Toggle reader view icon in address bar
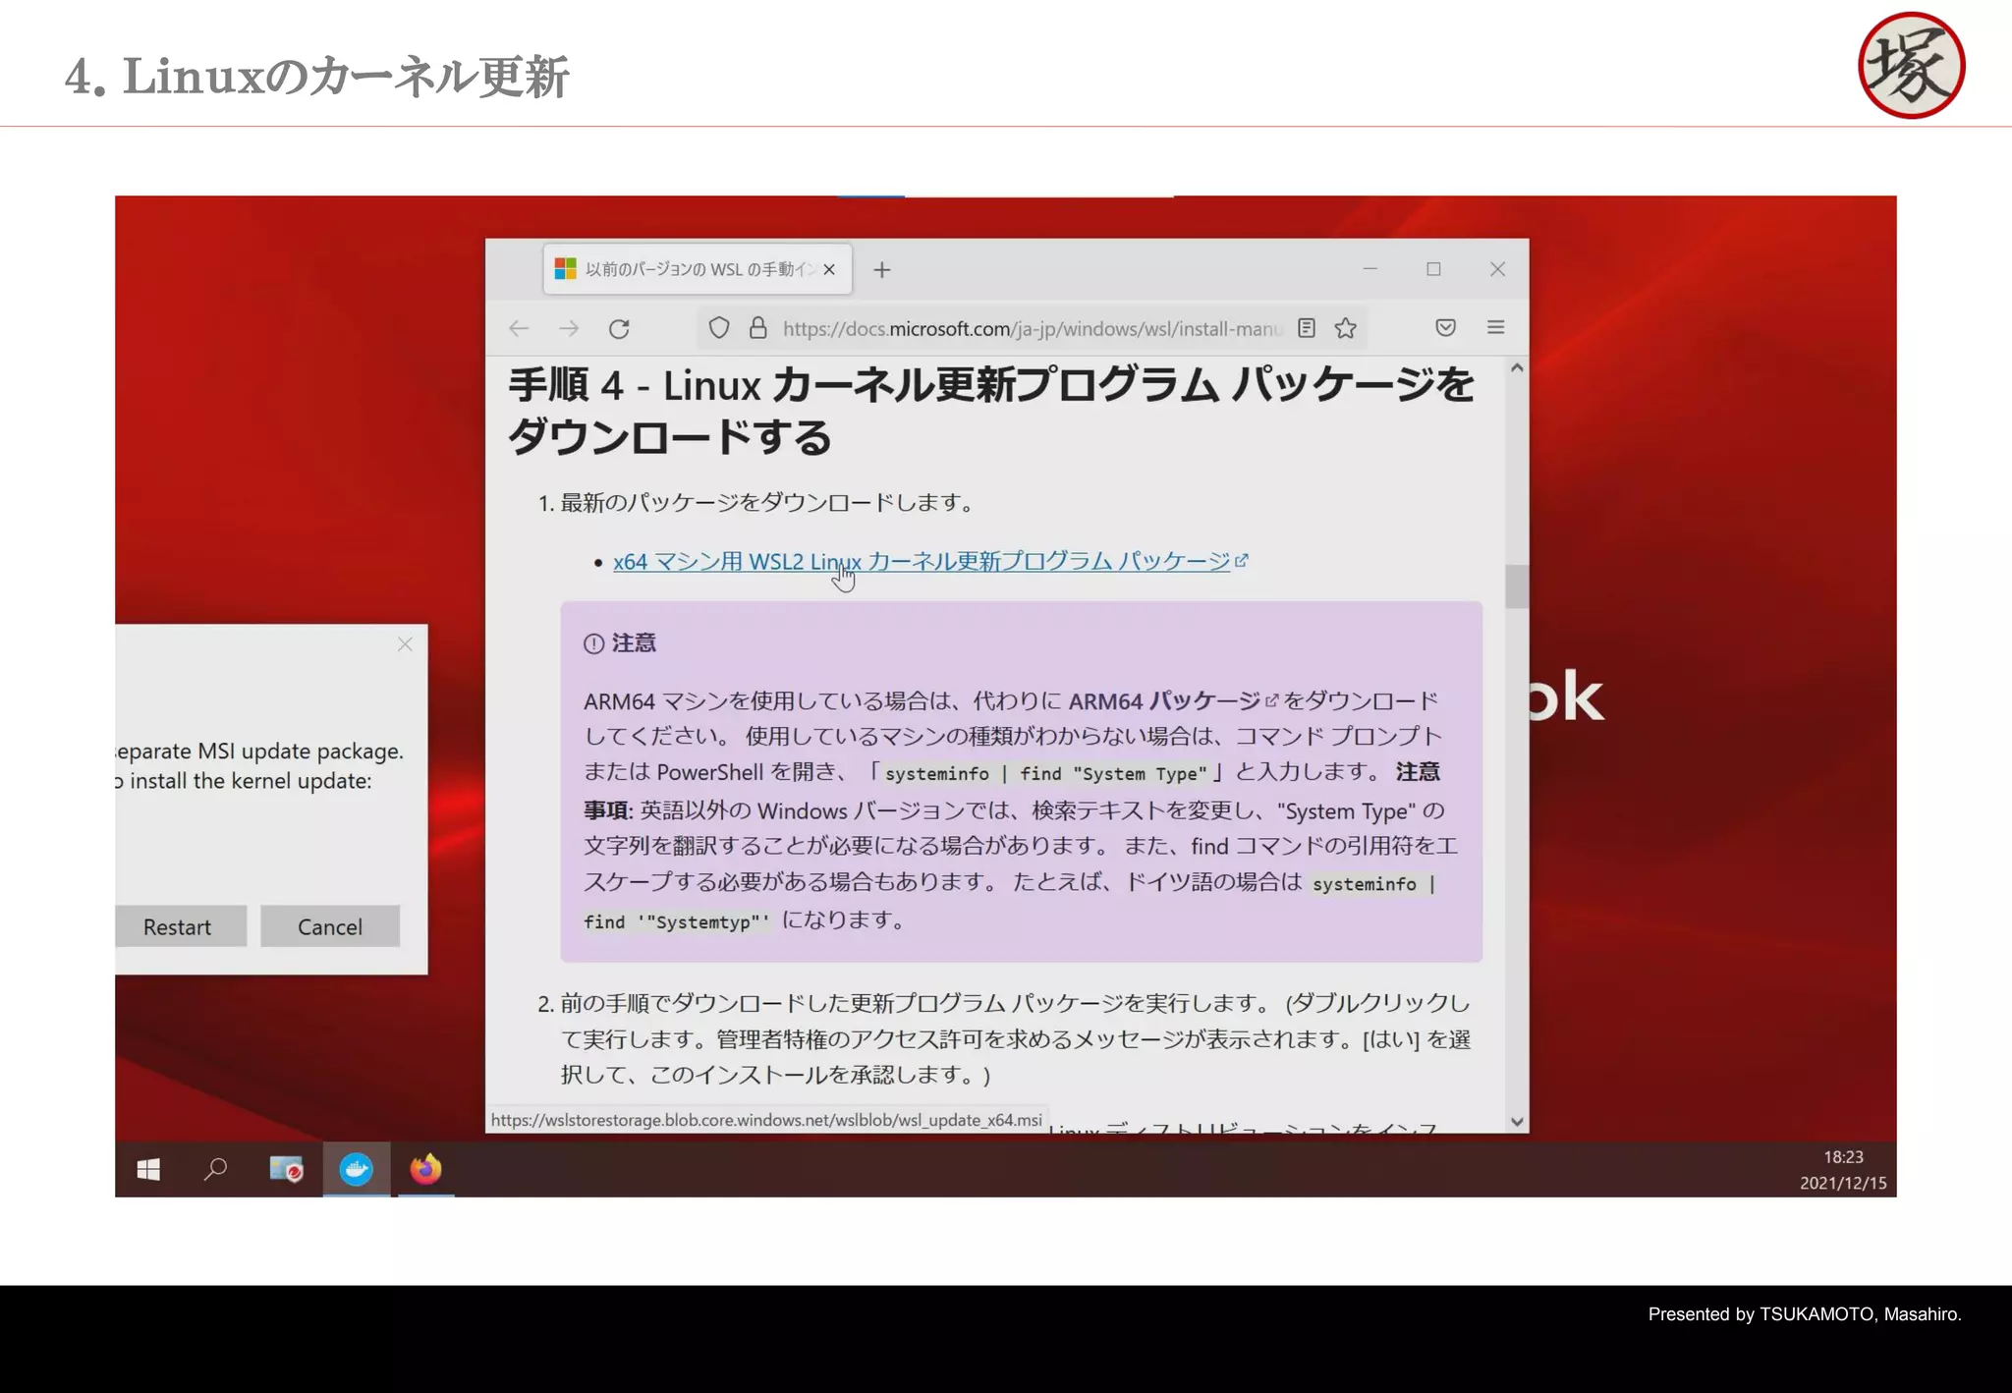The width and height of the screenshot is (2012, 1393). click(x=1306, y=328)
